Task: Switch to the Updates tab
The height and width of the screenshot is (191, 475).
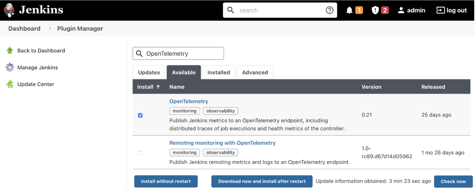Action: pos(149,72)
